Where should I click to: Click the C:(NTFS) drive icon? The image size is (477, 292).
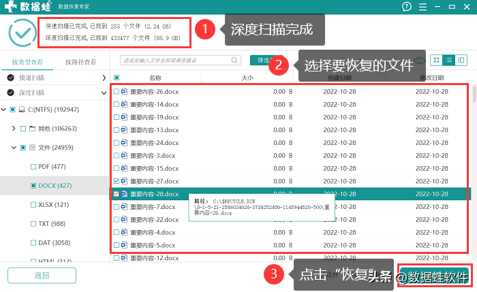[22, 110]
